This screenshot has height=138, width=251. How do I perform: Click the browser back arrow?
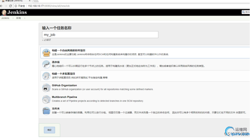click(2, 6)
